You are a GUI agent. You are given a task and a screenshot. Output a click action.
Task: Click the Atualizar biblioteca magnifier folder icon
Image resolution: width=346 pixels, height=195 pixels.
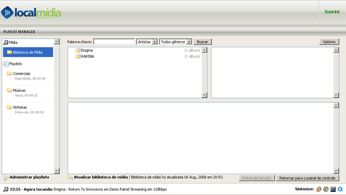pyautogui.click(x=70, y=177)
